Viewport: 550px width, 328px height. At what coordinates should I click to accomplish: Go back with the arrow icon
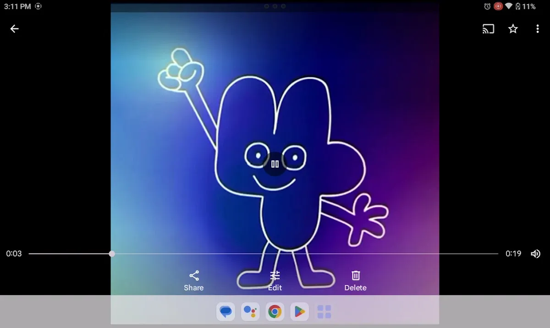[15, 29]
